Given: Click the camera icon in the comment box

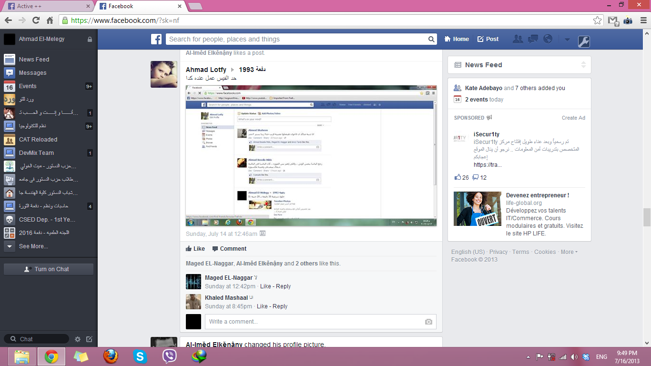Looking at the screenshot, I should click(x=428, y=322).
